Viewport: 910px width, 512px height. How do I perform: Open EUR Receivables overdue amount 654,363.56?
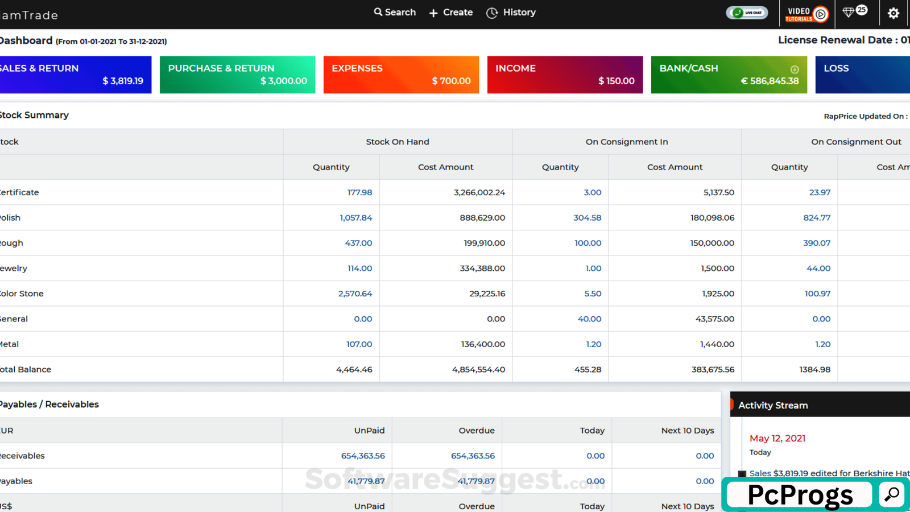click(473, 456)
